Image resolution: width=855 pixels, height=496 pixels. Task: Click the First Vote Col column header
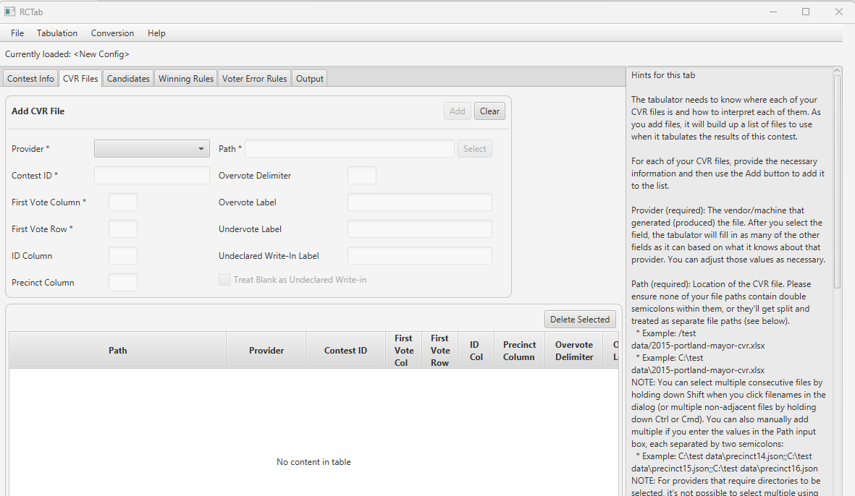(403, 351)
